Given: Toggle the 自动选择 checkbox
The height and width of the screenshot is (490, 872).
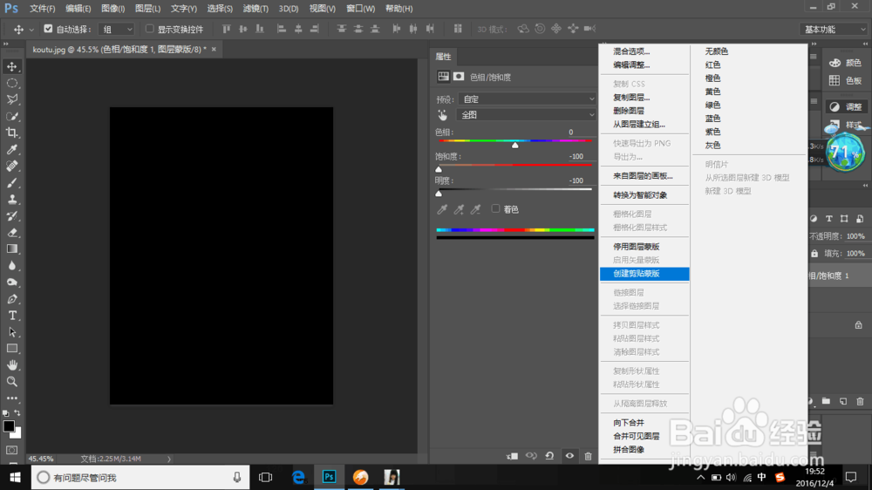Looking at the screenshot, I should 48,29.
